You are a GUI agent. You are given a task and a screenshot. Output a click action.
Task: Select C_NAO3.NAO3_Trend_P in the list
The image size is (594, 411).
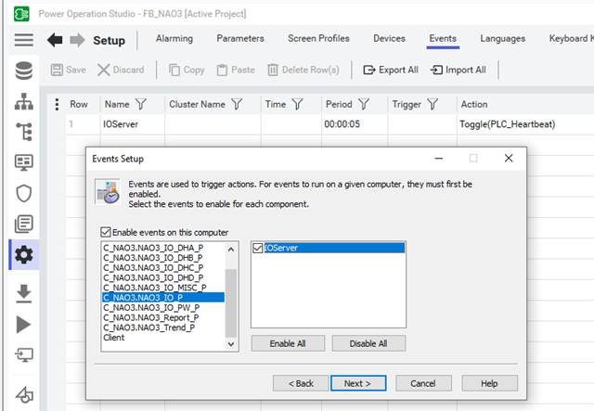click(163, 328)
